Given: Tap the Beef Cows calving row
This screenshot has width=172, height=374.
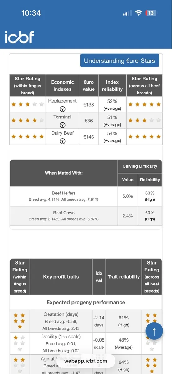Looking at the screenshot, I should tap(86, 216).
